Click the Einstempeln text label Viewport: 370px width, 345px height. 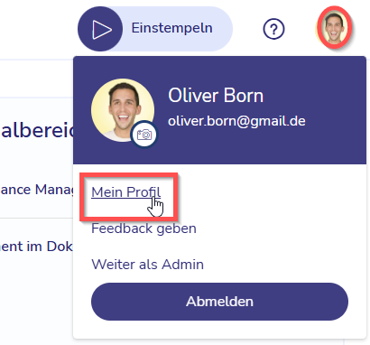(x=171, y=28)
